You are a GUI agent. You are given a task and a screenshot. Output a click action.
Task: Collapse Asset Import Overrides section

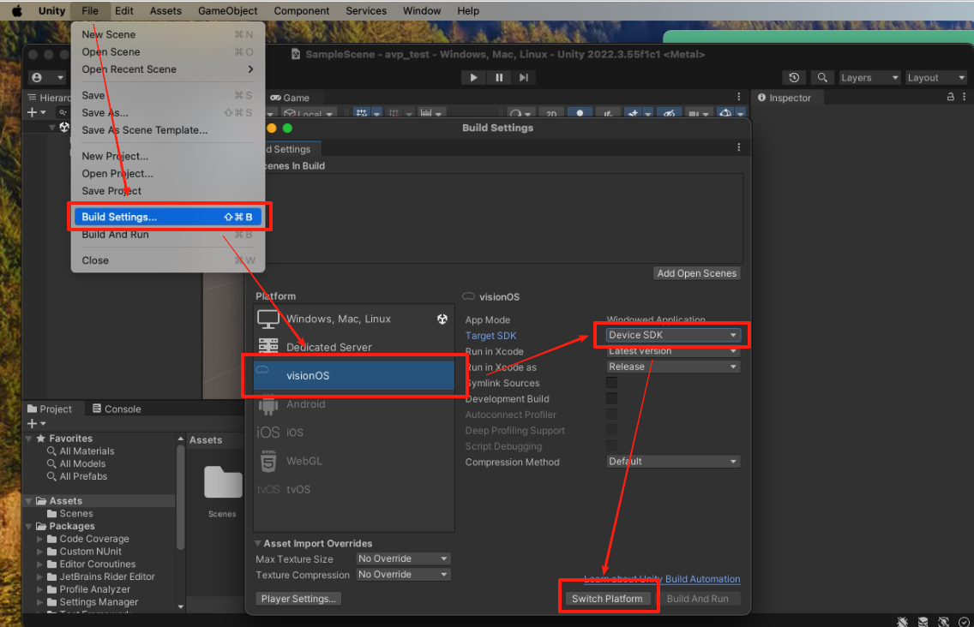(x=258, y=543)
